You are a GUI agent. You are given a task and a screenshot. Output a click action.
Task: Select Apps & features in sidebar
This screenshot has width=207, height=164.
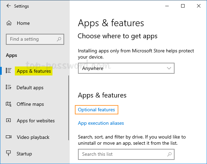click(x=34, y=71)
